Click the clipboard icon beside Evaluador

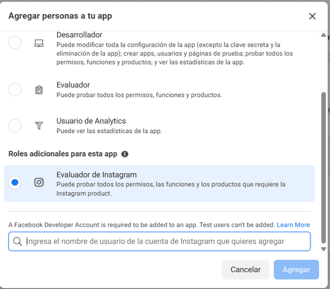[x=39, y=90]
